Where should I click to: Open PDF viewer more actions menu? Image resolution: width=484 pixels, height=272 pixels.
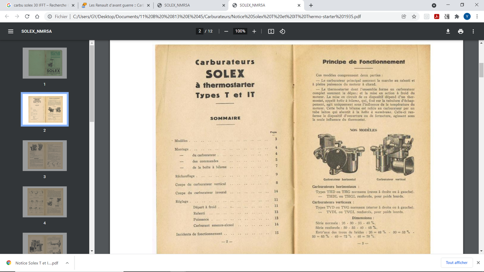click(x=473, y=31)
